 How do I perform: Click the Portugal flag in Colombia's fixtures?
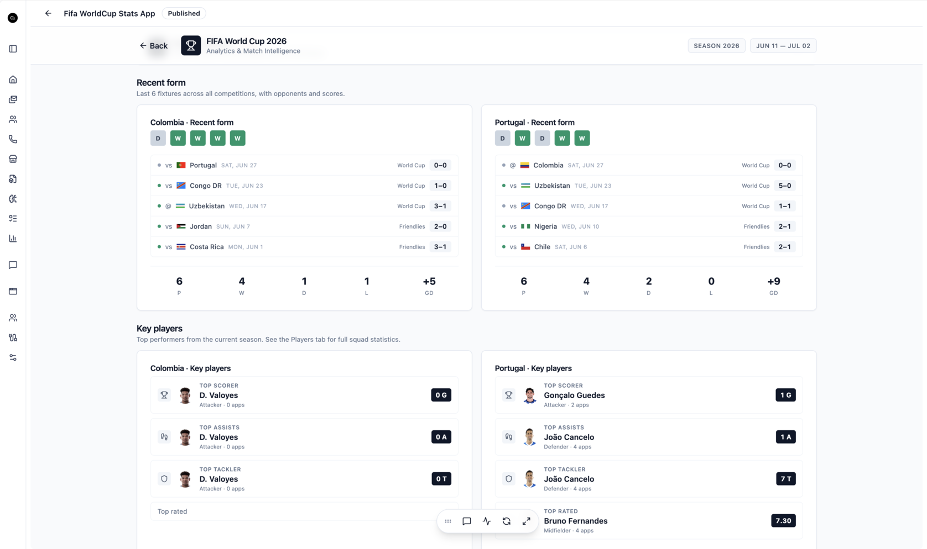pos(181,165)
